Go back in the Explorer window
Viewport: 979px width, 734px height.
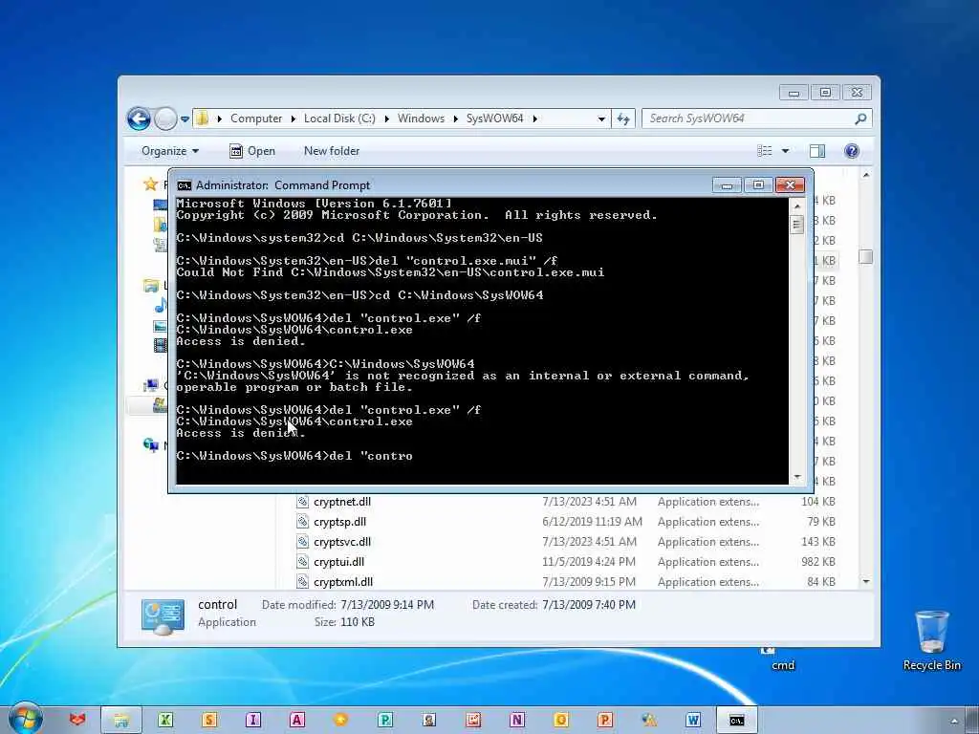click(139, 119)
